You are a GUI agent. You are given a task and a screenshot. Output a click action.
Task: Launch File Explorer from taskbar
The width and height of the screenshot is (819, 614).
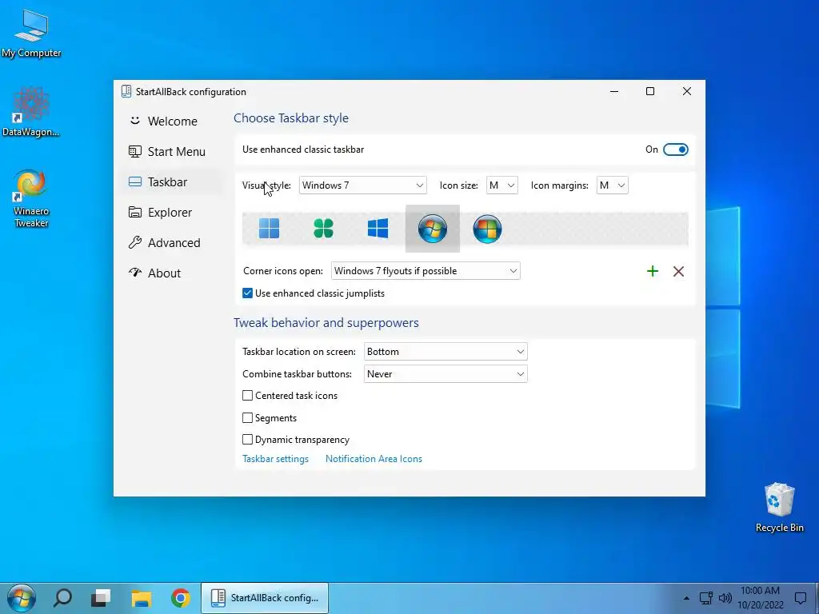(141, 598)
